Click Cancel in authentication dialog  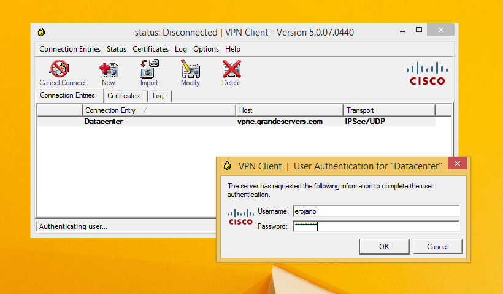[437, 247]
